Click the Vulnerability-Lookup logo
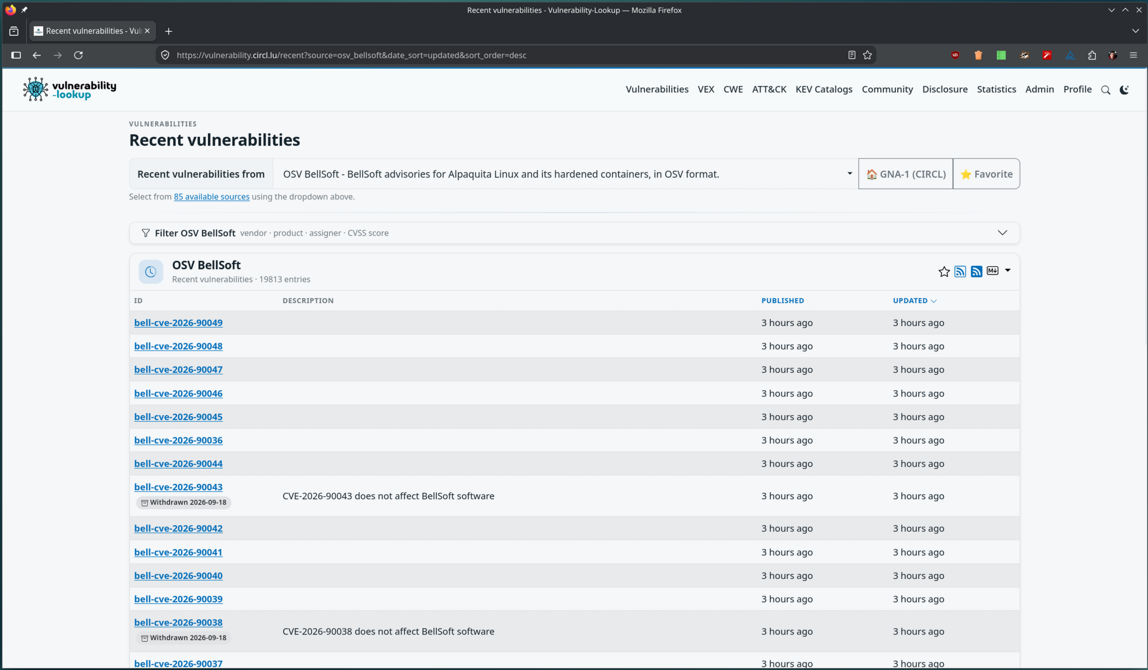The image size is (1148, 670). click(69, 89)
